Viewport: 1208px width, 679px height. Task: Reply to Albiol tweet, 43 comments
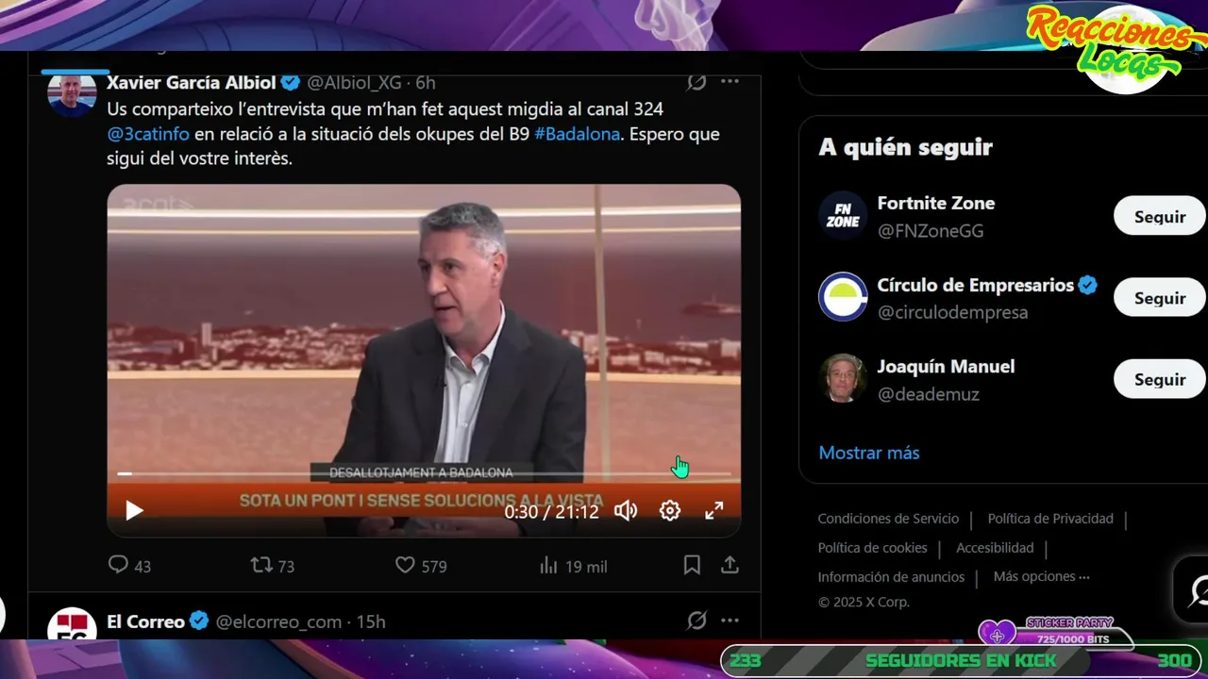pyautogui.click(x=129, y=566)
